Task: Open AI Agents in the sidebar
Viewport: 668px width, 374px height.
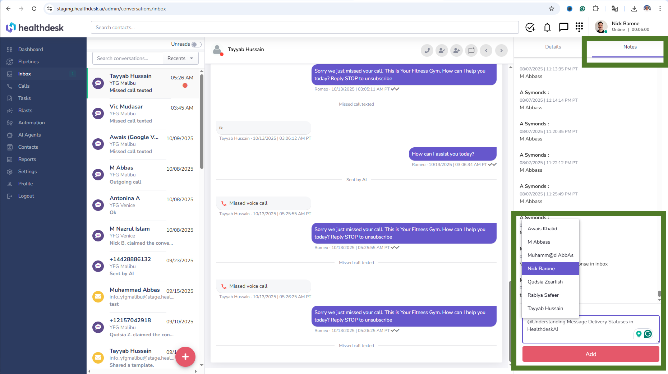Action: (x=29, y=135)
